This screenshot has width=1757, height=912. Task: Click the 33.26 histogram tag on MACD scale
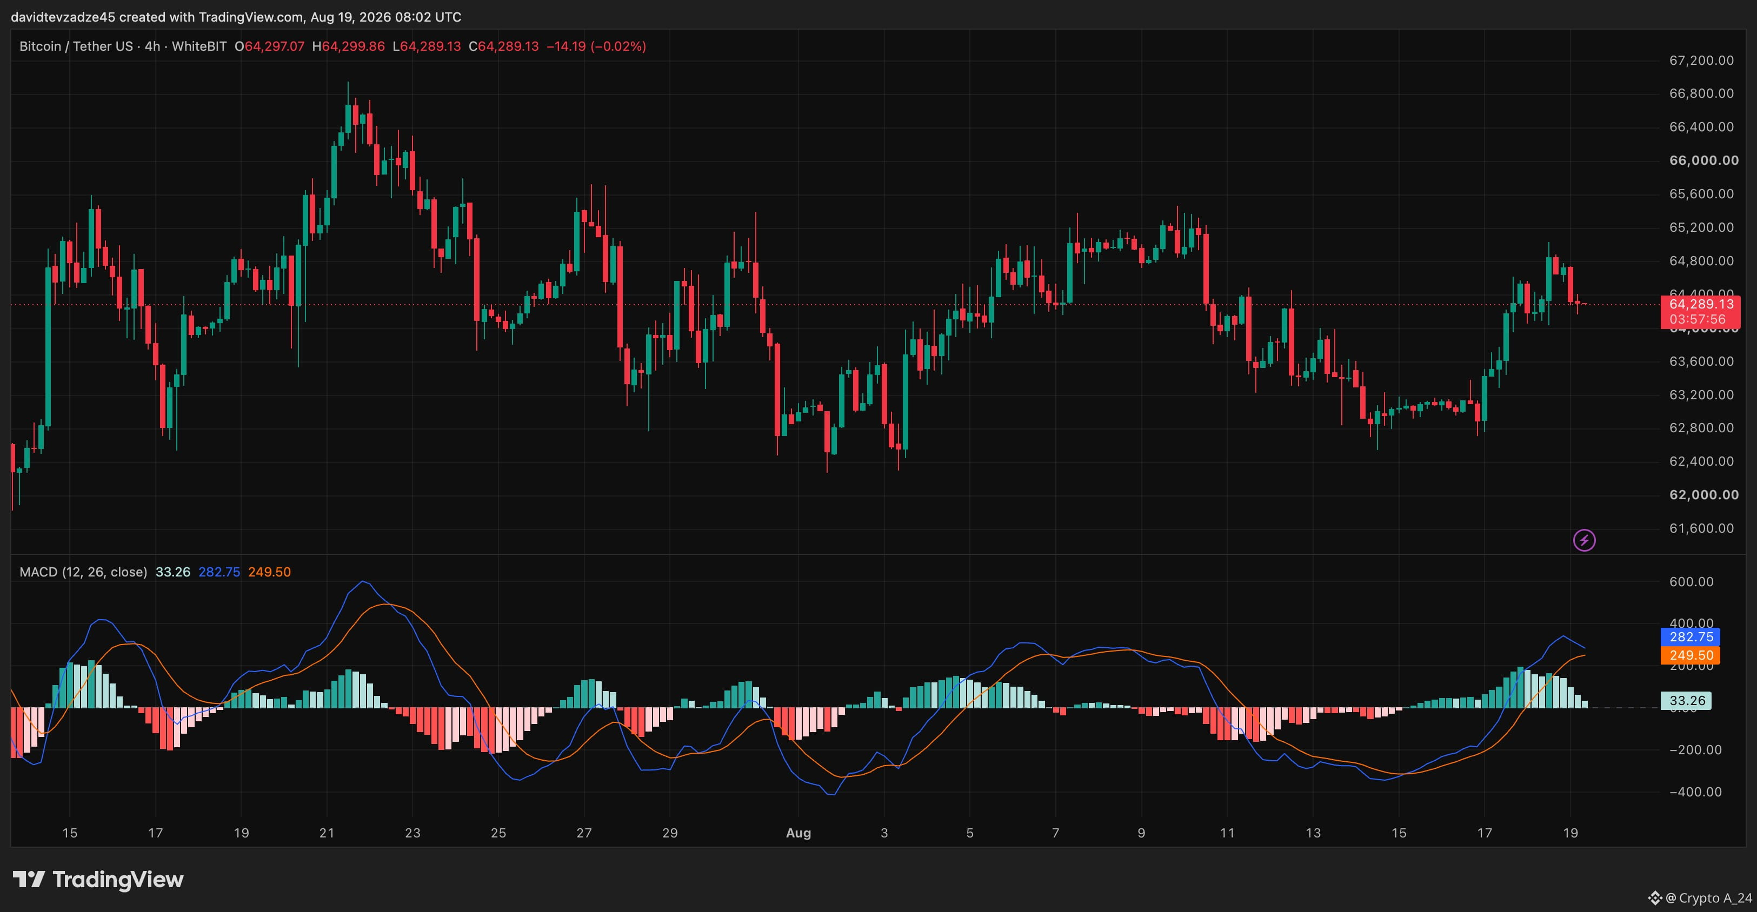pos(1686,701)
